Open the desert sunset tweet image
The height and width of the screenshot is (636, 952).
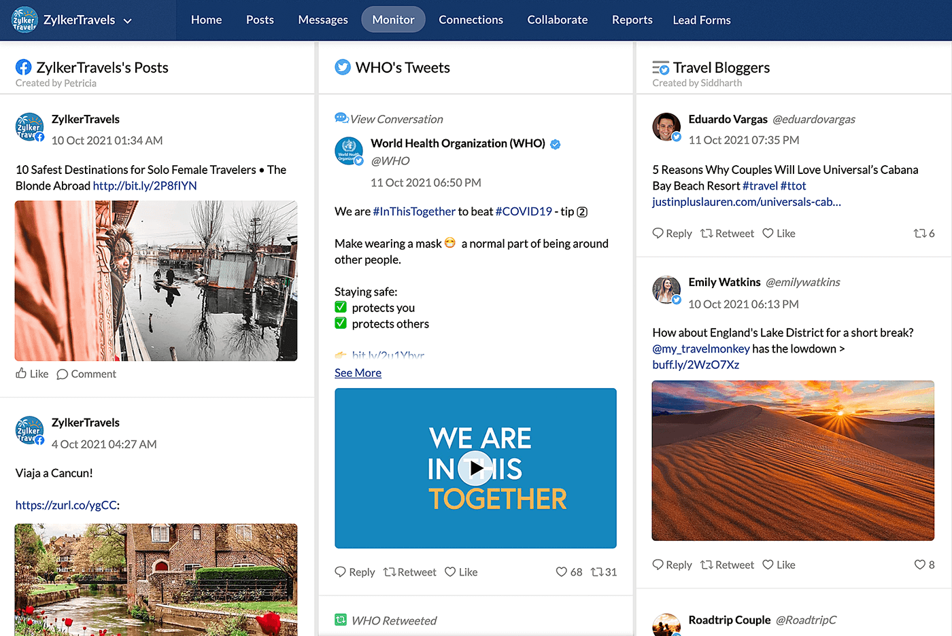(793, 461)
